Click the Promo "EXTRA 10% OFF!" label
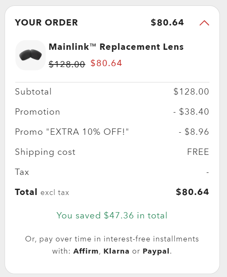The width and height of the screenshot is (227, 277). (x=72, y=132)
